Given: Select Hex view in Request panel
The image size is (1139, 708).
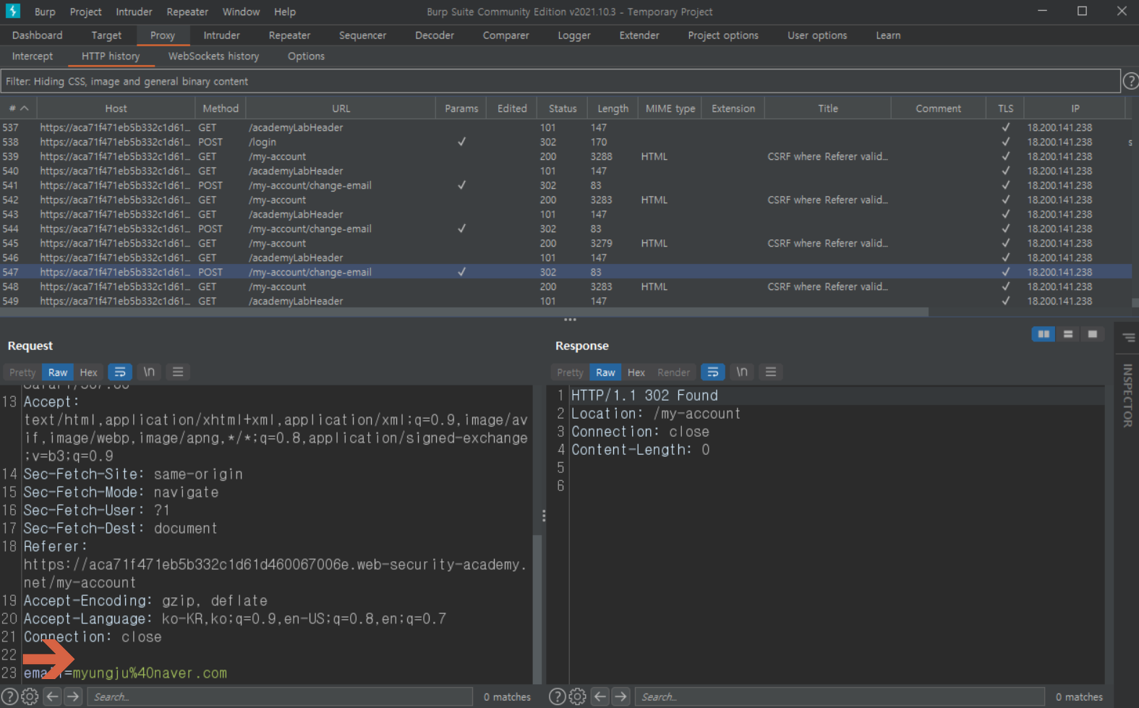Looking at the screenshot, I should (x=88, y=372).
